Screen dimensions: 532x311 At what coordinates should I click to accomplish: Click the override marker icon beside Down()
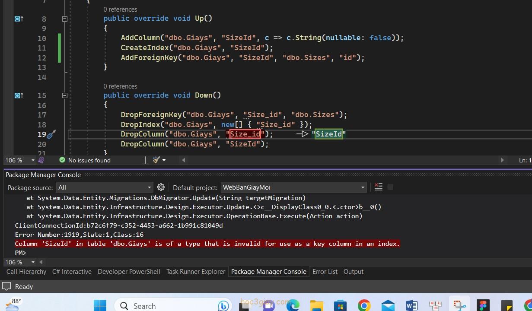pyautogui.click(x=19, y=95)
